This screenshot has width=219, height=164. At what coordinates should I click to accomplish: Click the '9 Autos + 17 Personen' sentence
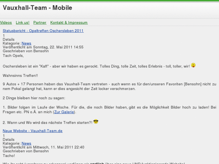tap(110, 86)
